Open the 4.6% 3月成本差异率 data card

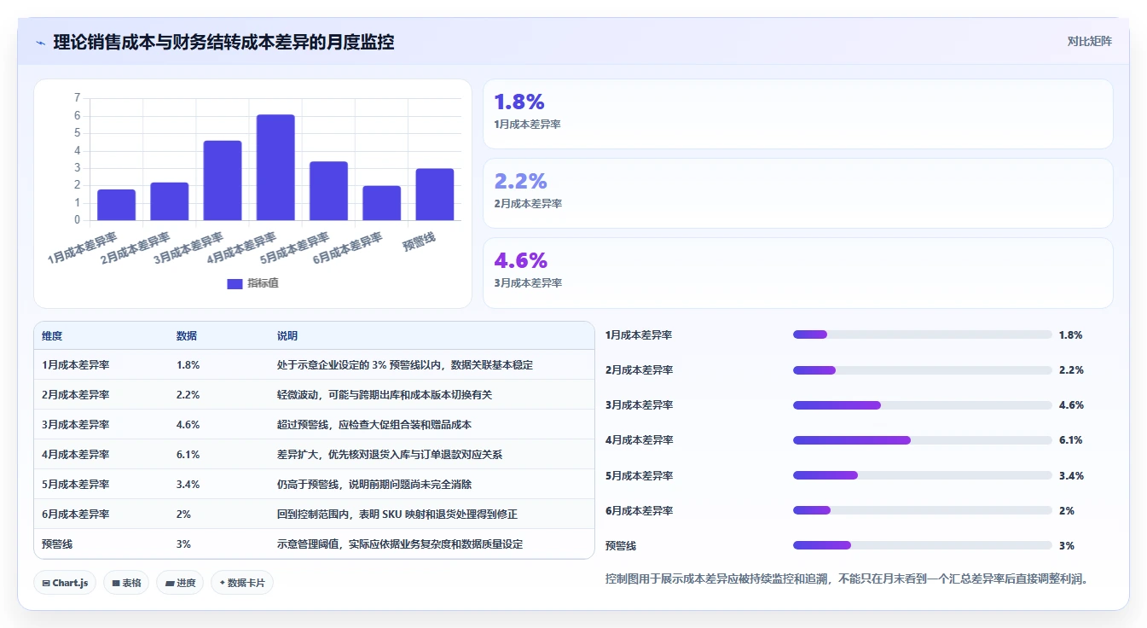point(798,273)
